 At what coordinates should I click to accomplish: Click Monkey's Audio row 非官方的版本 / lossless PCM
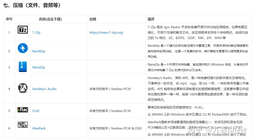[x=110, y=89]
